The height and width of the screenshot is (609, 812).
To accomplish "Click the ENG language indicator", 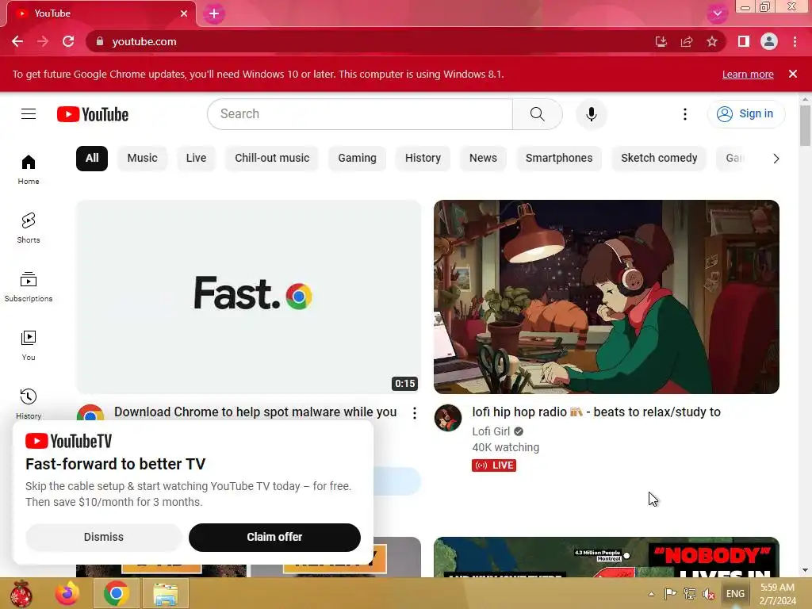I will coord(735,593).
